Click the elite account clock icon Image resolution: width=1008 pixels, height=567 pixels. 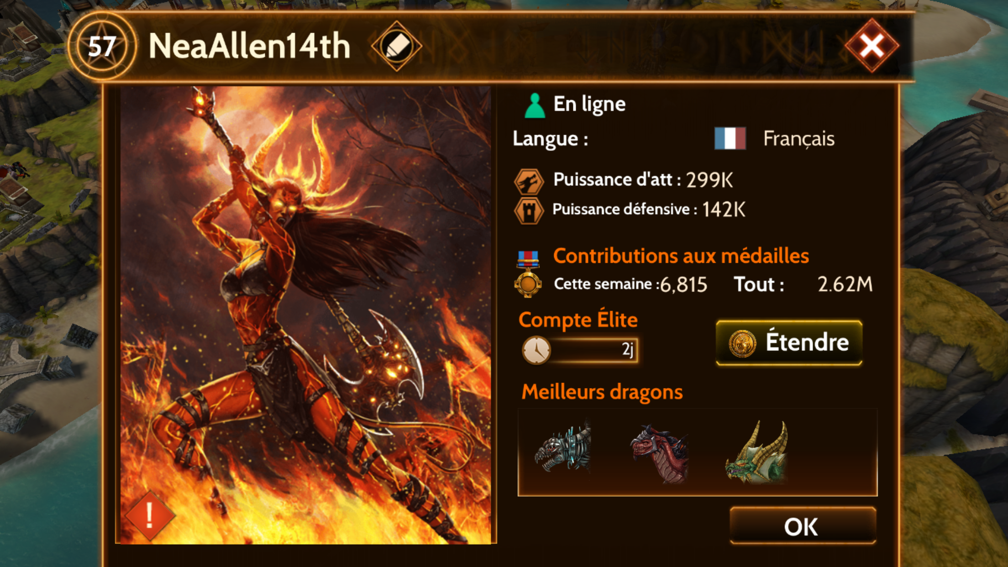(x=536, y=351)
